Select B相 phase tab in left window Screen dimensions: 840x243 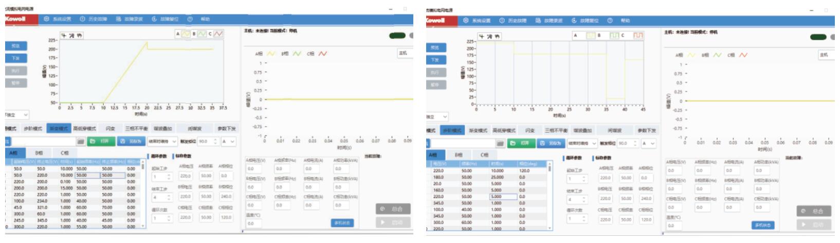[x=39, y=153]
